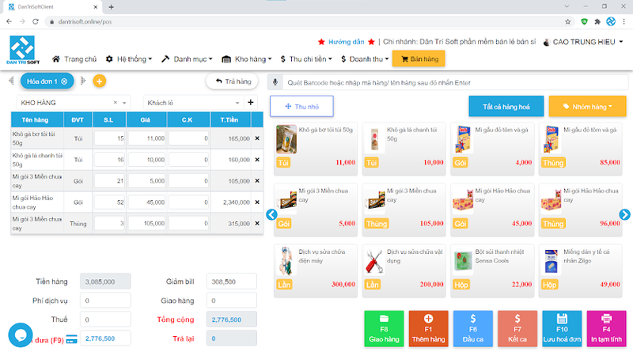The width and height of the screenshot is (633, 355).
Task: Go to the previous invoice tab arrow
Action: [11, 81]
